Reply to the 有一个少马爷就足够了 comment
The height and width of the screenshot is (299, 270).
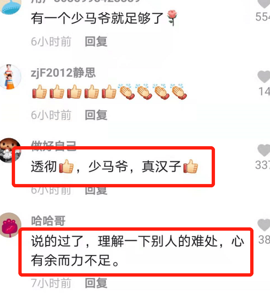[96, 42]
